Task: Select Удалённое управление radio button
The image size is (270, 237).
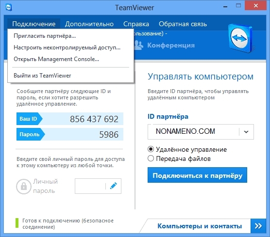Action: pos(151,149)
